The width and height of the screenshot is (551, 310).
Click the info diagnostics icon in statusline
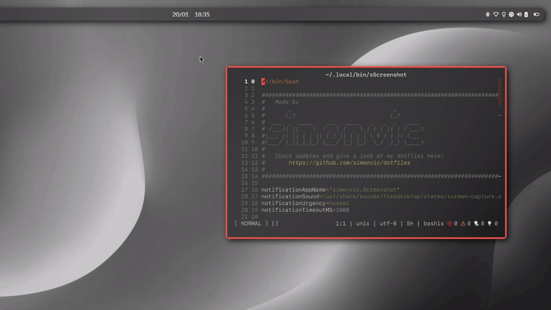pos(476,223)
